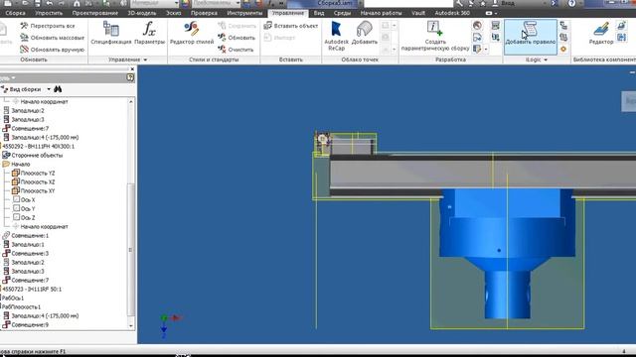Click the search input field in title bar

click(408, 3)
